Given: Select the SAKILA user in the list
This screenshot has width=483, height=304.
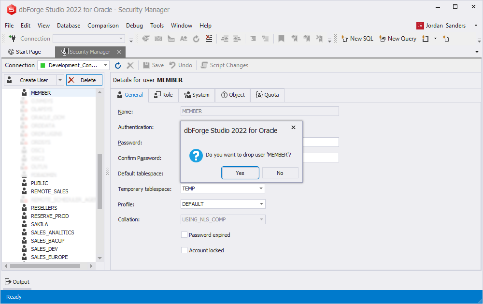Looking at the screenshot, I should click(40, 224).
